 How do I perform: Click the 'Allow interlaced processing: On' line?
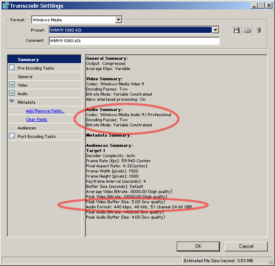click(116, 99)
